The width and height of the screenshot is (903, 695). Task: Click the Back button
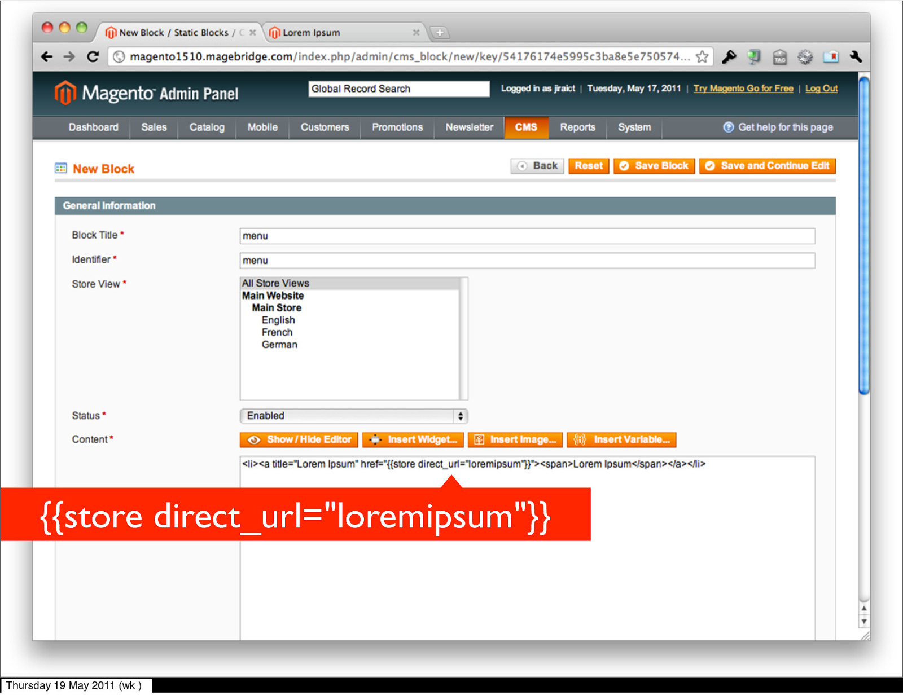[x=537, y=166]
